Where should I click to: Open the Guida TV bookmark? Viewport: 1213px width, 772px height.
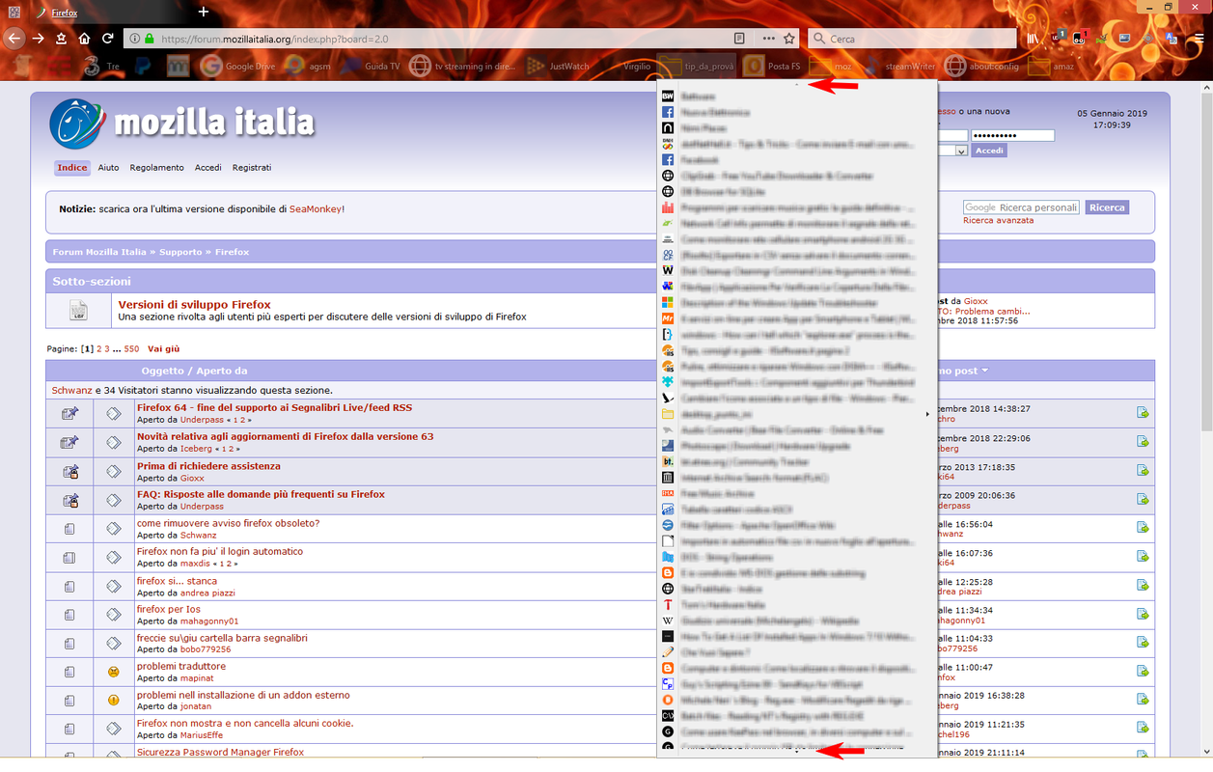click(372, 67)
